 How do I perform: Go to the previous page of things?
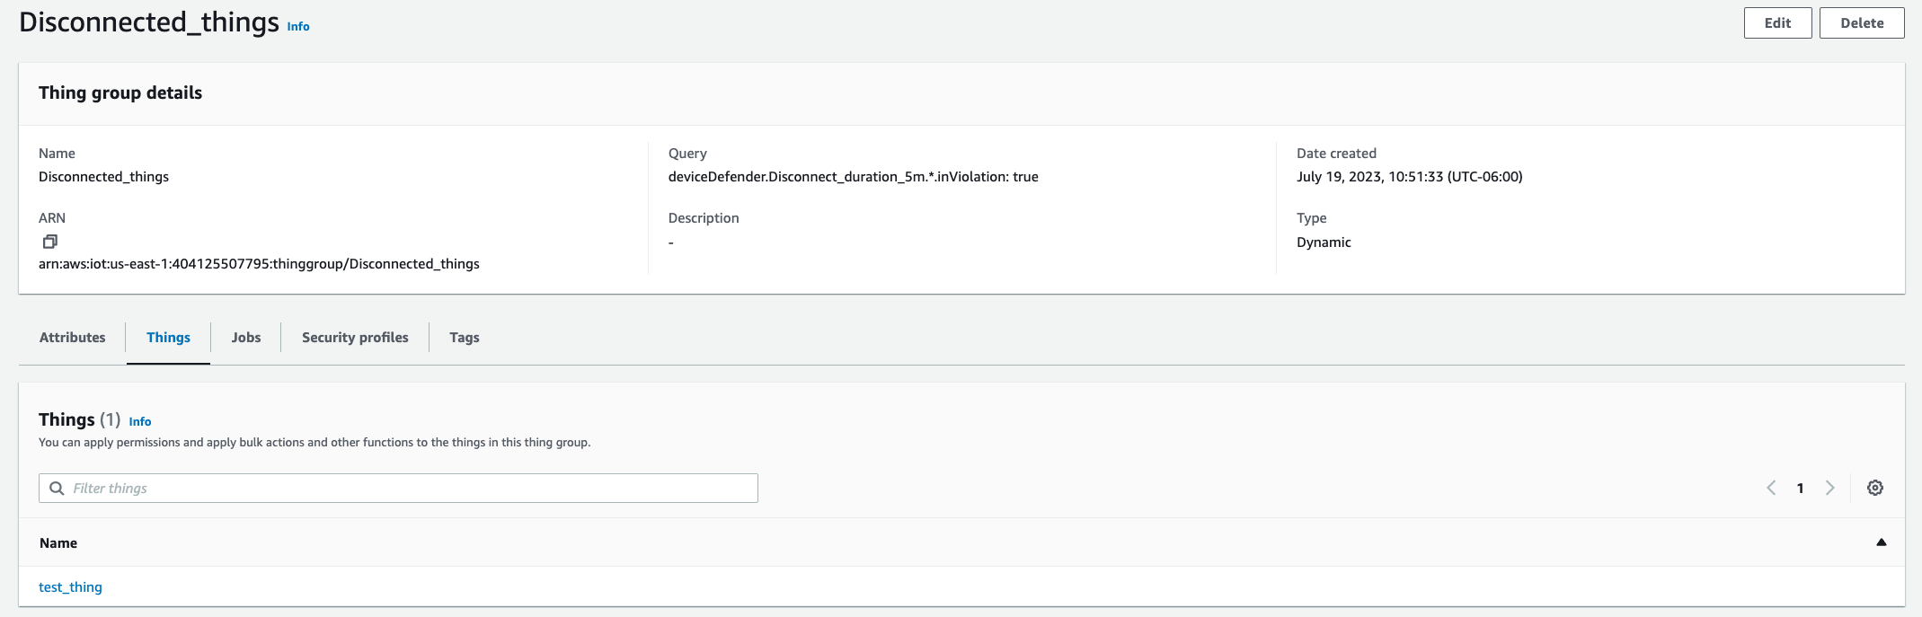pyautogui.click(x=1771, y=488)
